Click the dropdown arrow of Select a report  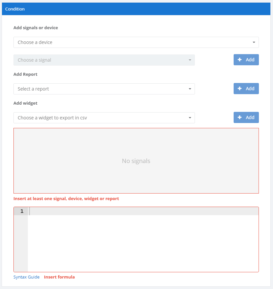tap(190, 89)
